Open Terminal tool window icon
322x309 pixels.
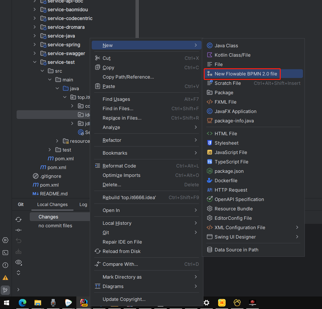(5, 253)
